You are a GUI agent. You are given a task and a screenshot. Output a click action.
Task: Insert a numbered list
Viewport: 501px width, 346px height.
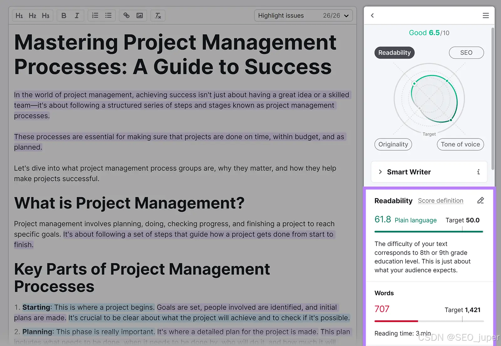coord(95,15)
